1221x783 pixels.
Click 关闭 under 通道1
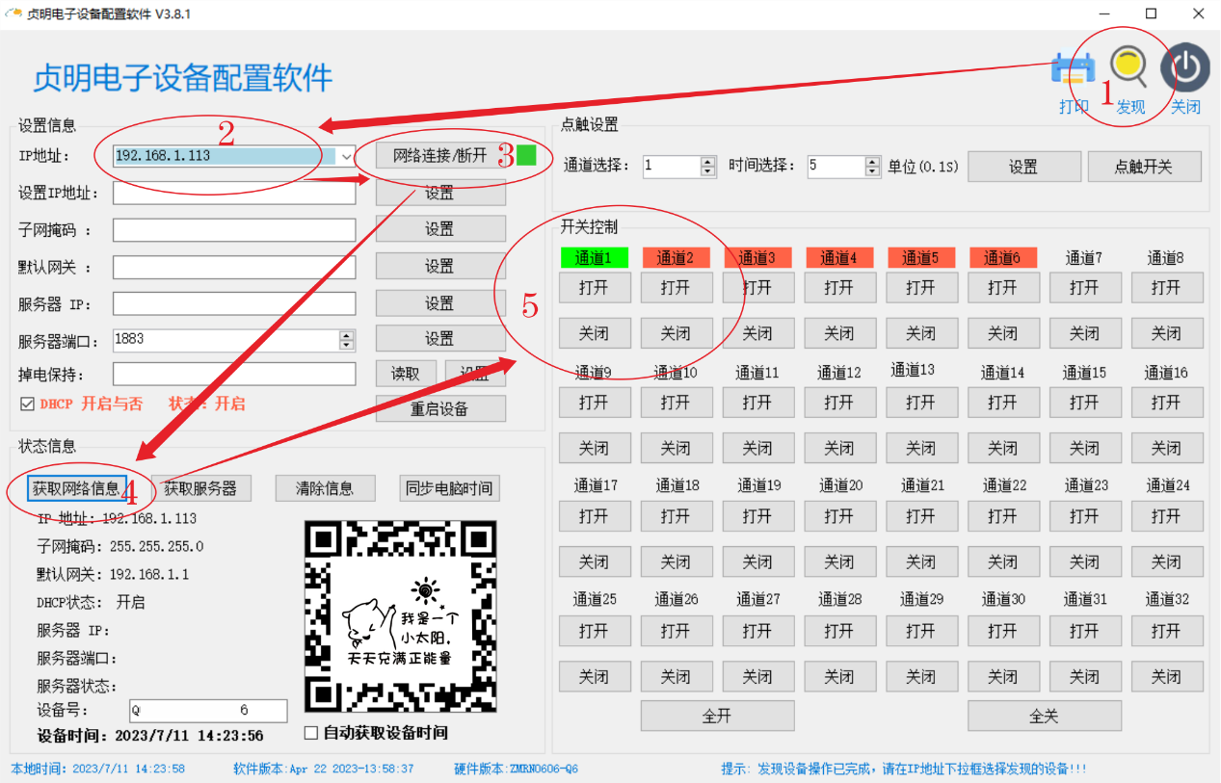[x=595, y=333]
